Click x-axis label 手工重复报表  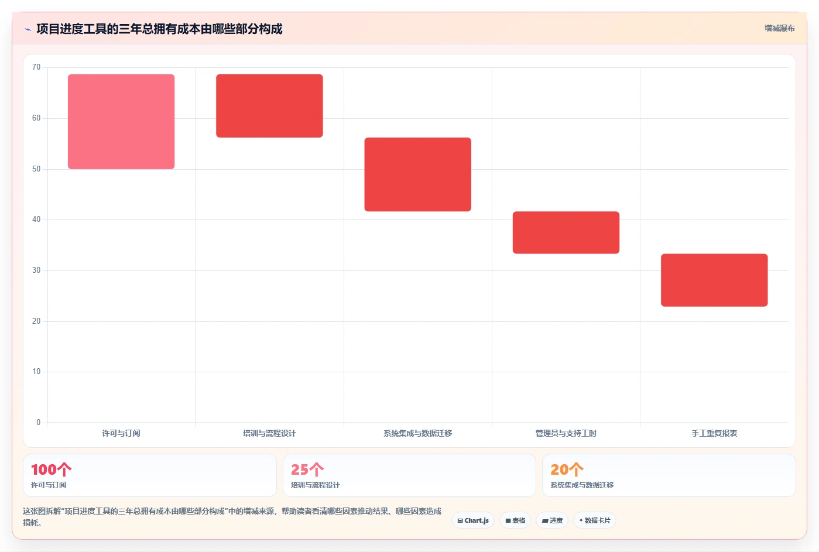pos(714,433)
